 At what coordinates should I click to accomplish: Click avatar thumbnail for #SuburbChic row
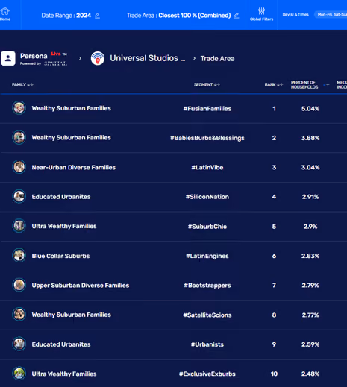click(x=19, y=226)
